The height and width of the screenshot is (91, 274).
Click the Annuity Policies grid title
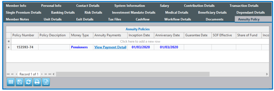click(138, 29)
